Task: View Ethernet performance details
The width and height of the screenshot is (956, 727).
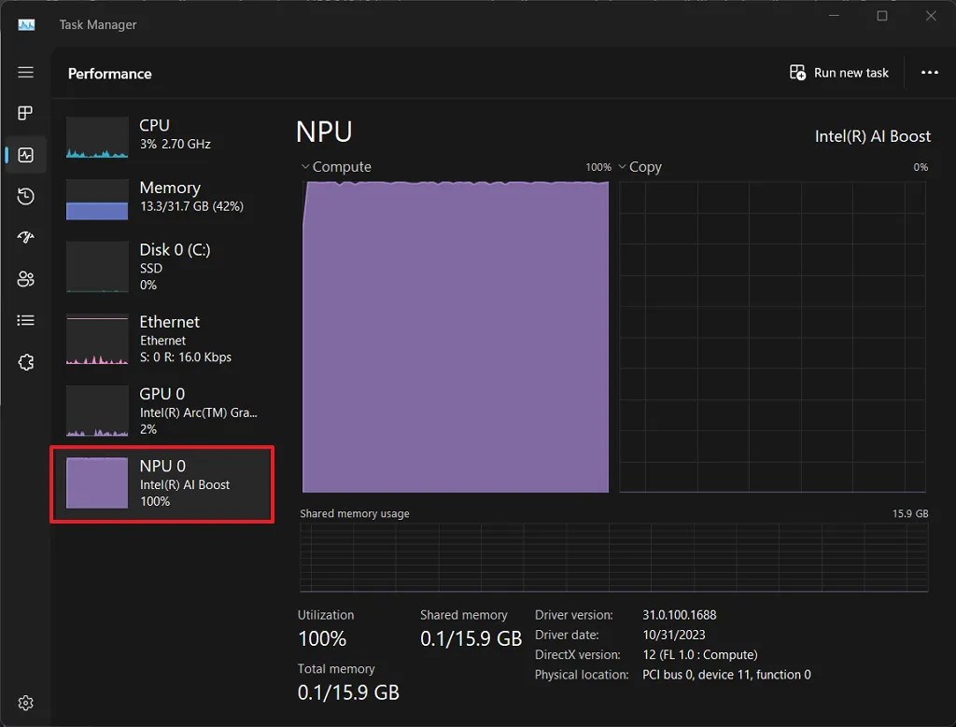Action: tap(159, 339)
